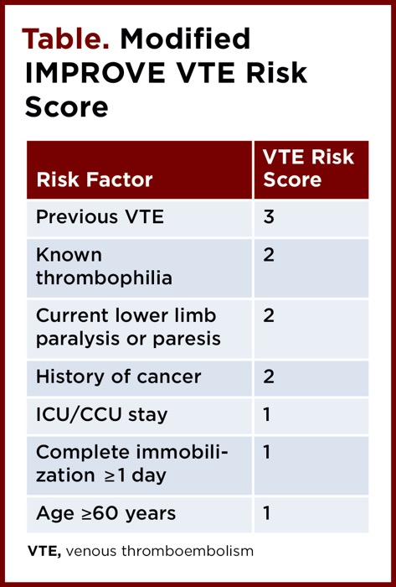Click score 2 for lower limb paralysis
The image size is (396, 587).
point(269,316)
